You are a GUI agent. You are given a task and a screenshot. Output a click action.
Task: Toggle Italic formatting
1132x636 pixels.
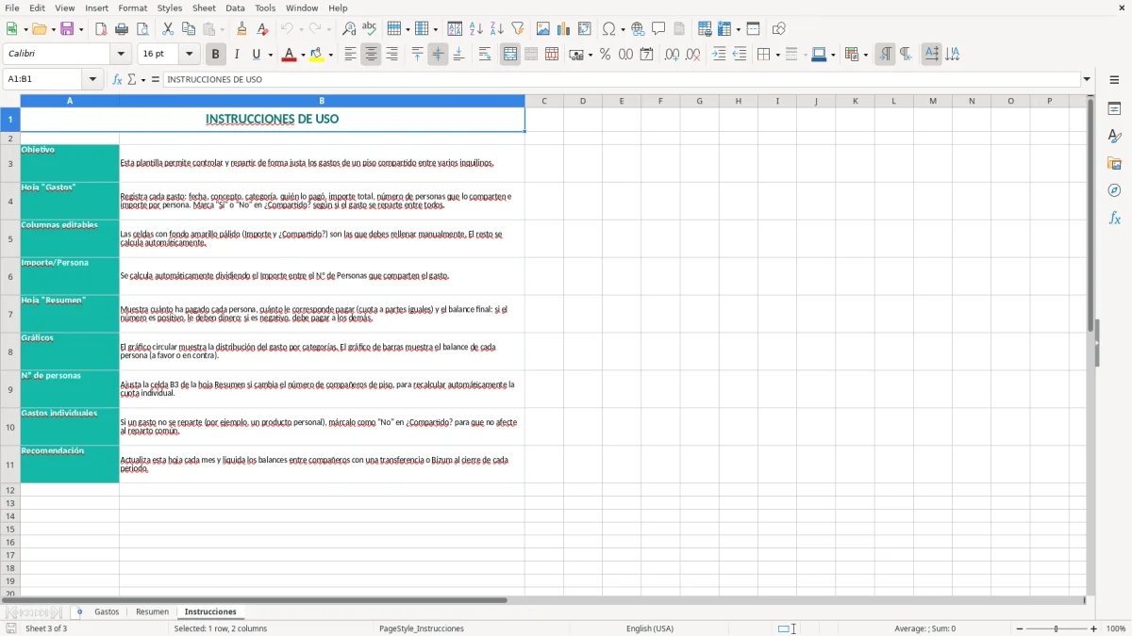(x=237, y=55)
